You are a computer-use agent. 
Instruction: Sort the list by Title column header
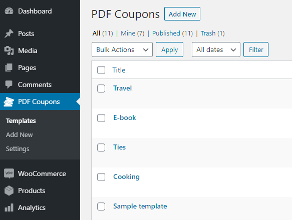point(119,70)
